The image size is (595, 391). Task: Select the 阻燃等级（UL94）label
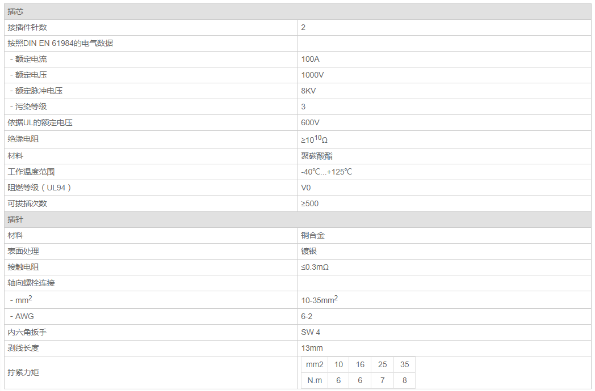(40, 188)
